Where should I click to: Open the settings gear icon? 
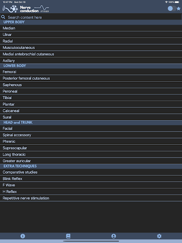tap(159, 236)
